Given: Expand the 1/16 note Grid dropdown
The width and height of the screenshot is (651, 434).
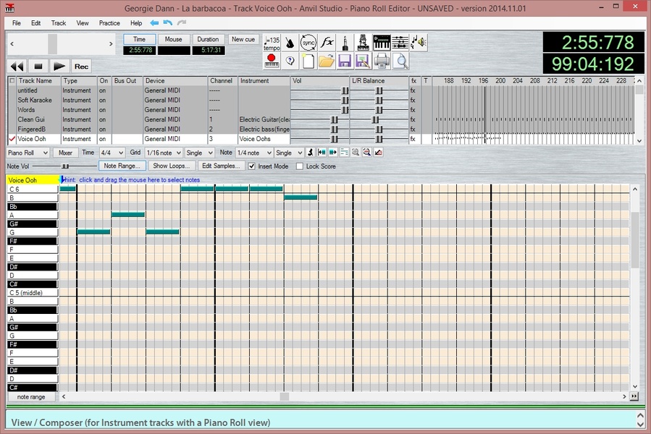Looking at the screenshot, I should (x=164, y=153).
